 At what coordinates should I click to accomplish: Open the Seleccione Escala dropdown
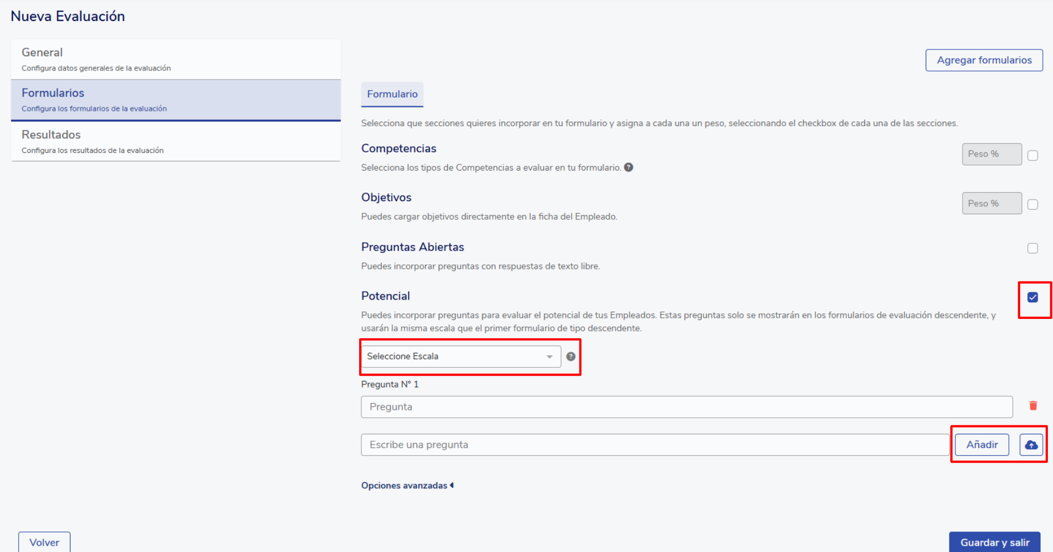coord(460,356)
